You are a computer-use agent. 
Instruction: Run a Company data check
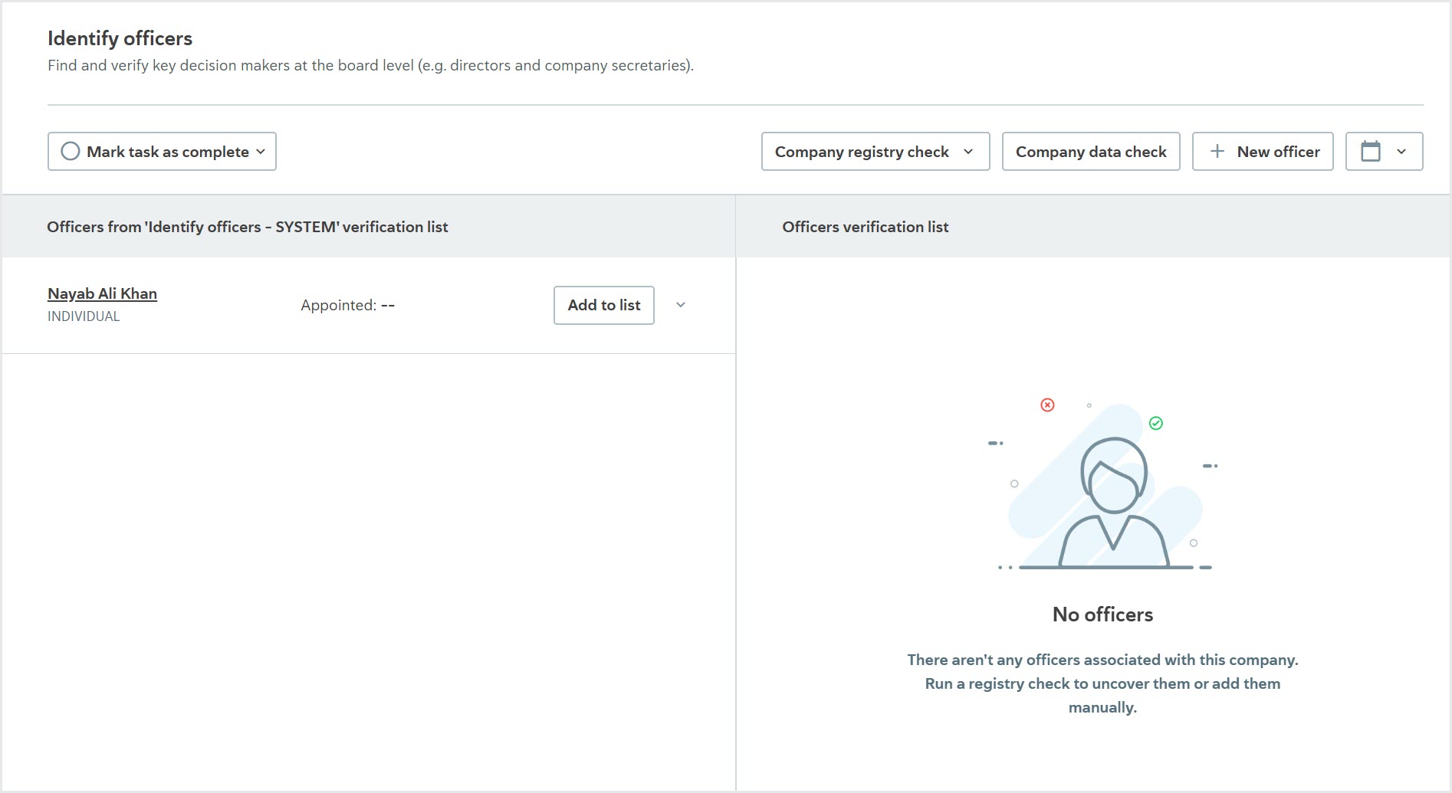pyautogui.click(x=1090, y=151)
